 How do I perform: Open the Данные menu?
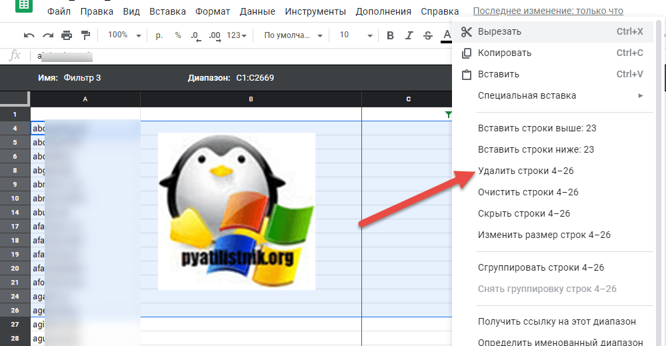[x=257, y=11]
